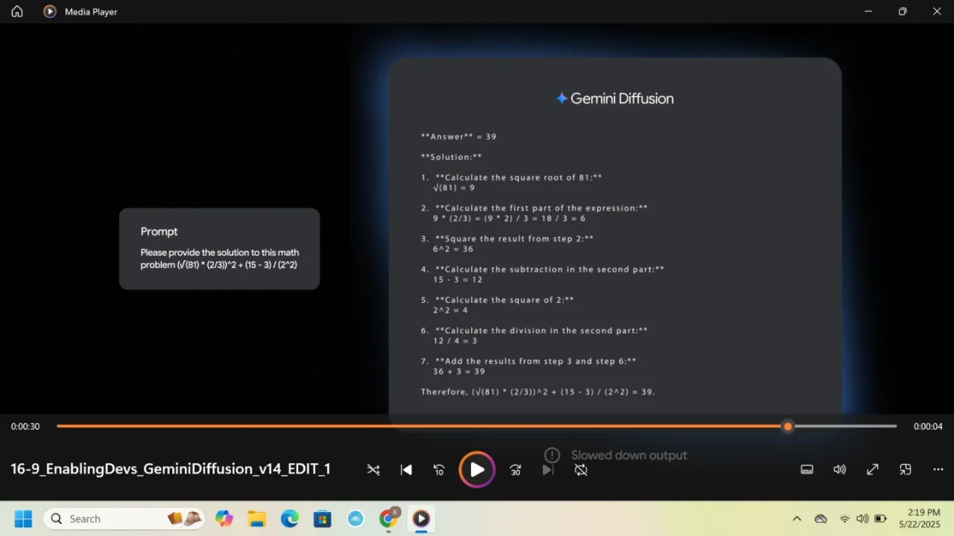This screenshot has width=954, height=536.
Task: Skip back 10 seconds
Action: coord(439,470)
